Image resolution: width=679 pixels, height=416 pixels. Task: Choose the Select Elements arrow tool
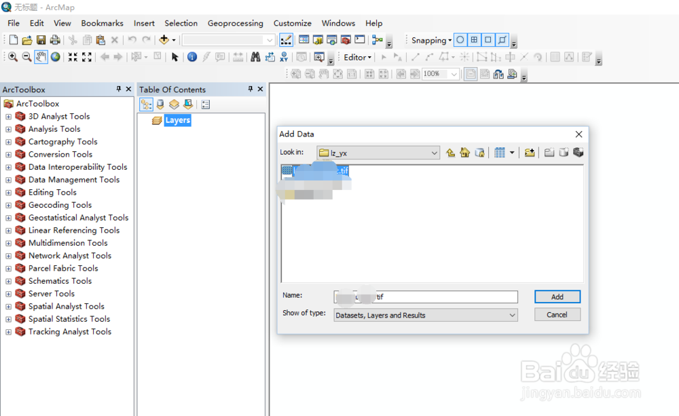(x=175, y=57)
